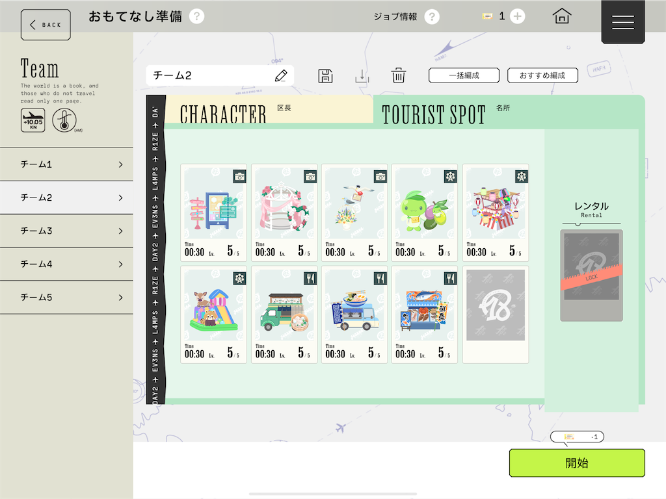666x499 pixels.
Task: Click the airplane +10.05 KN icon
Action: [33, 120]
